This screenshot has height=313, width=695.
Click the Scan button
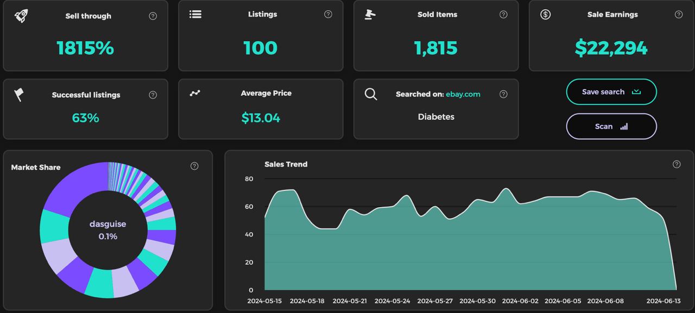click(611, 126)
